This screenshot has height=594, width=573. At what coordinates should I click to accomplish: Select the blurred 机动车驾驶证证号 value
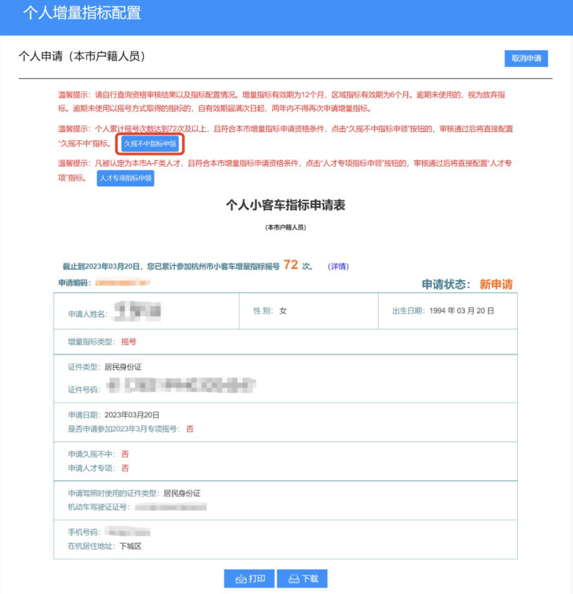pos(171,506)
